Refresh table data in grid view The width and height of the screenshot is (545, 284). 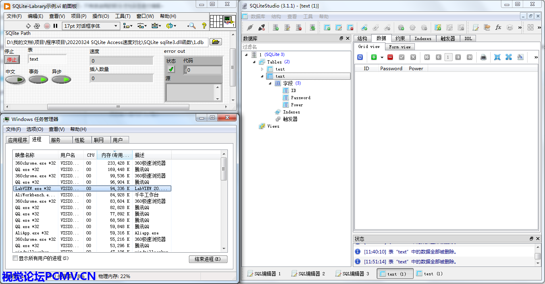coord(360,57)
